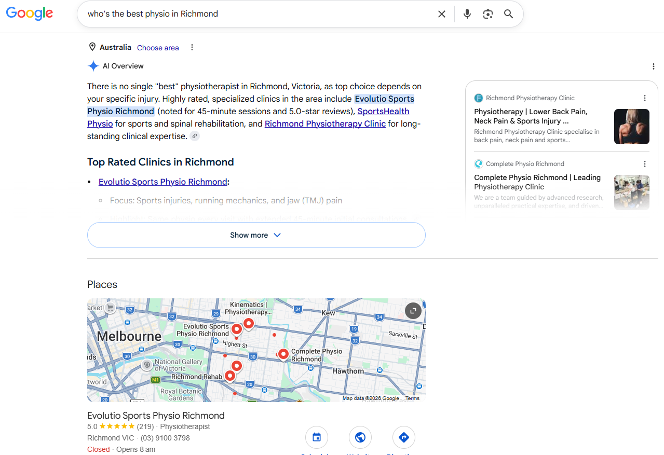Click the Terms link on the map
The height and width of the screenshot is (455, 664).
(412, 398)
